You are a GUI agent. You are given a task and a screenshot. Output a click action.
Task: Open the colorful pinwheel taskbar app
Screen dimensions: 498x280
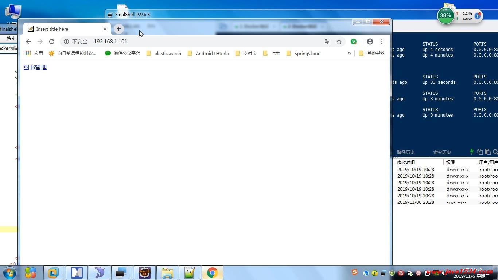[31, 273]
